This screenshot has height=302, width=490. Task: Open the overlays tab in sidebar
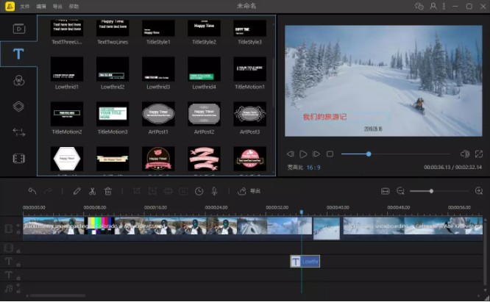[x=18, y=107]
